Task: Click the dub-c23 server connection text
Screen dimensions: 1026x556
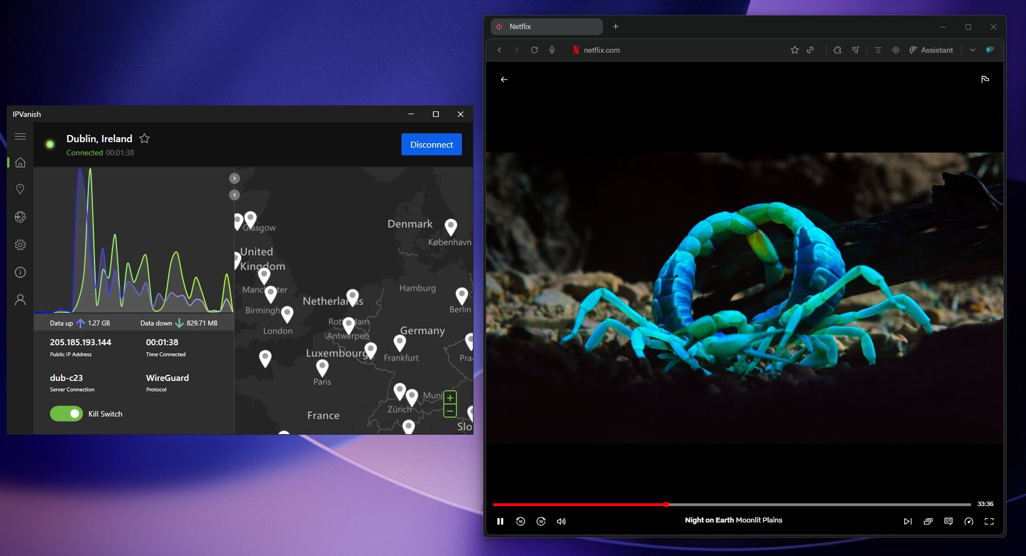Action: [66, 378]
